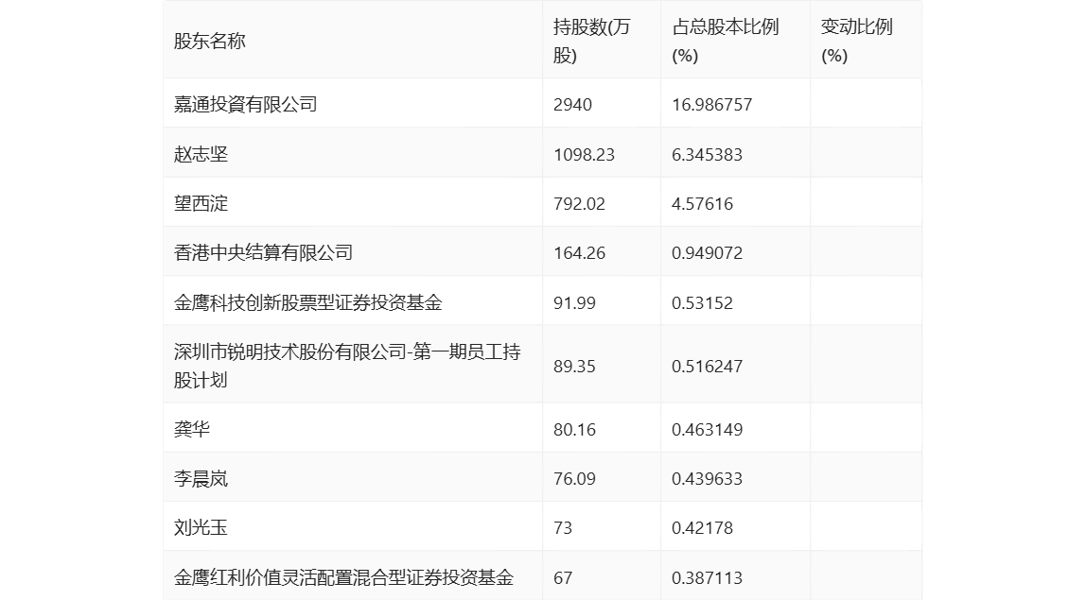
Task: Click the 4.57616 percentage value
Action: (702, 203)
